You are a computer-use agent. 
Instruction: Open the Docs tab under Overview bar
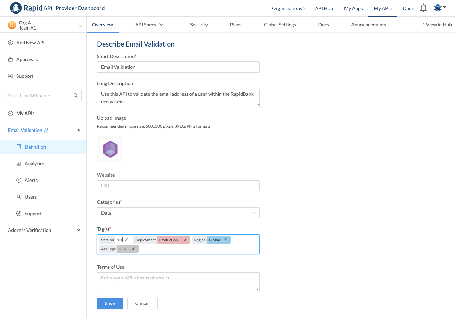tap(324, 25)
